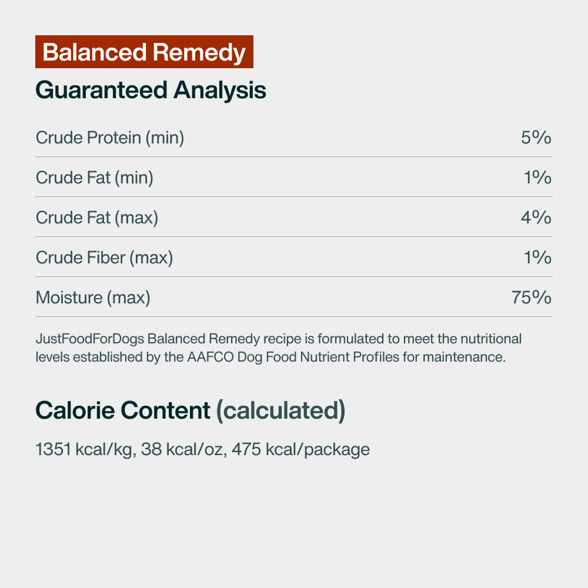Select the Crude Fat (min) row label
Viewport: 588px width, 588px height.
point(95,178)
